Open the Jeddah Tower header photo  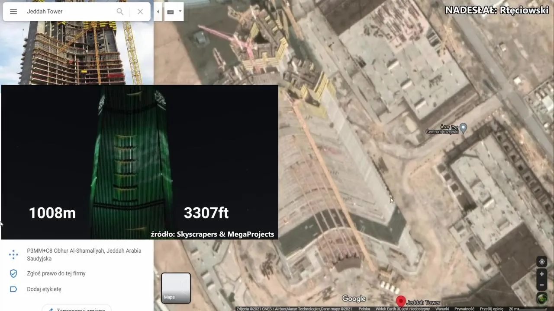[77, 53]
